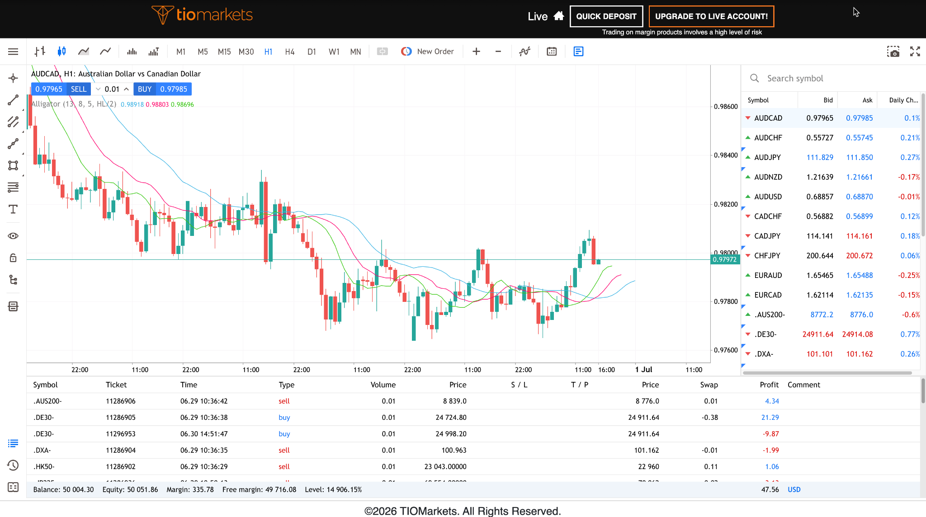
Task: Click the New Order button
Action: 427,52
